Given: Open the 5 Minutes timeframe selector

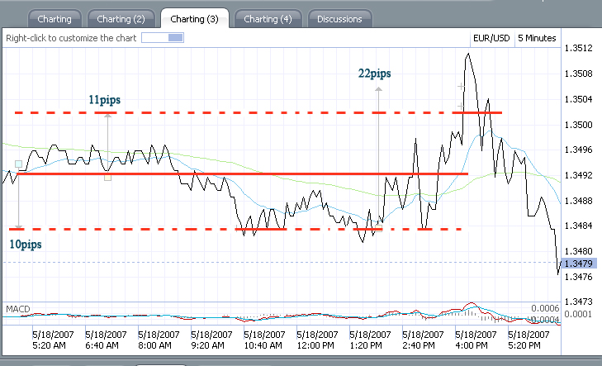Looking at the screenshot, I should pyautogui.click(x=537, y=38).
